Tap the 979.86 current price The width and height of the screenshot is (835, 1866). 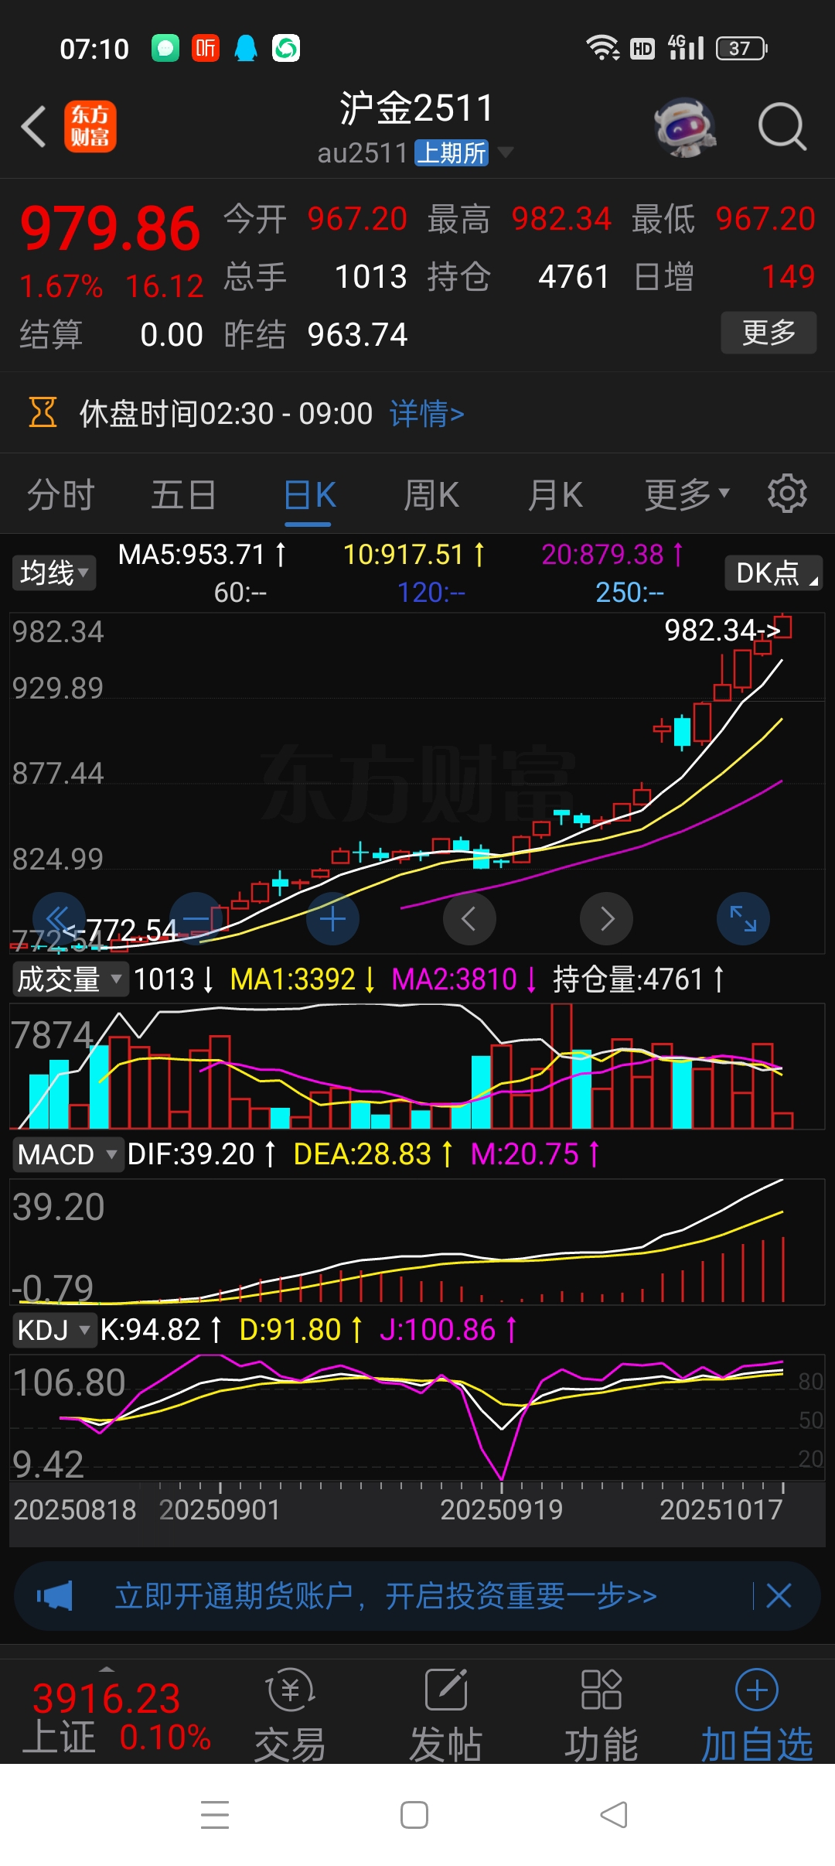[111, 229]
